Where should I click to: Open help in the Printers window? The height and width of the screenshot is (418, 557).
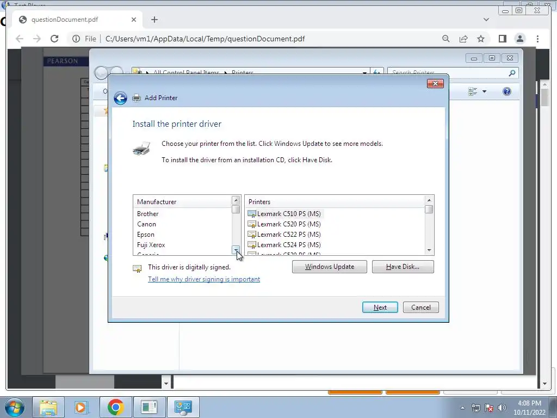(507, 91)
